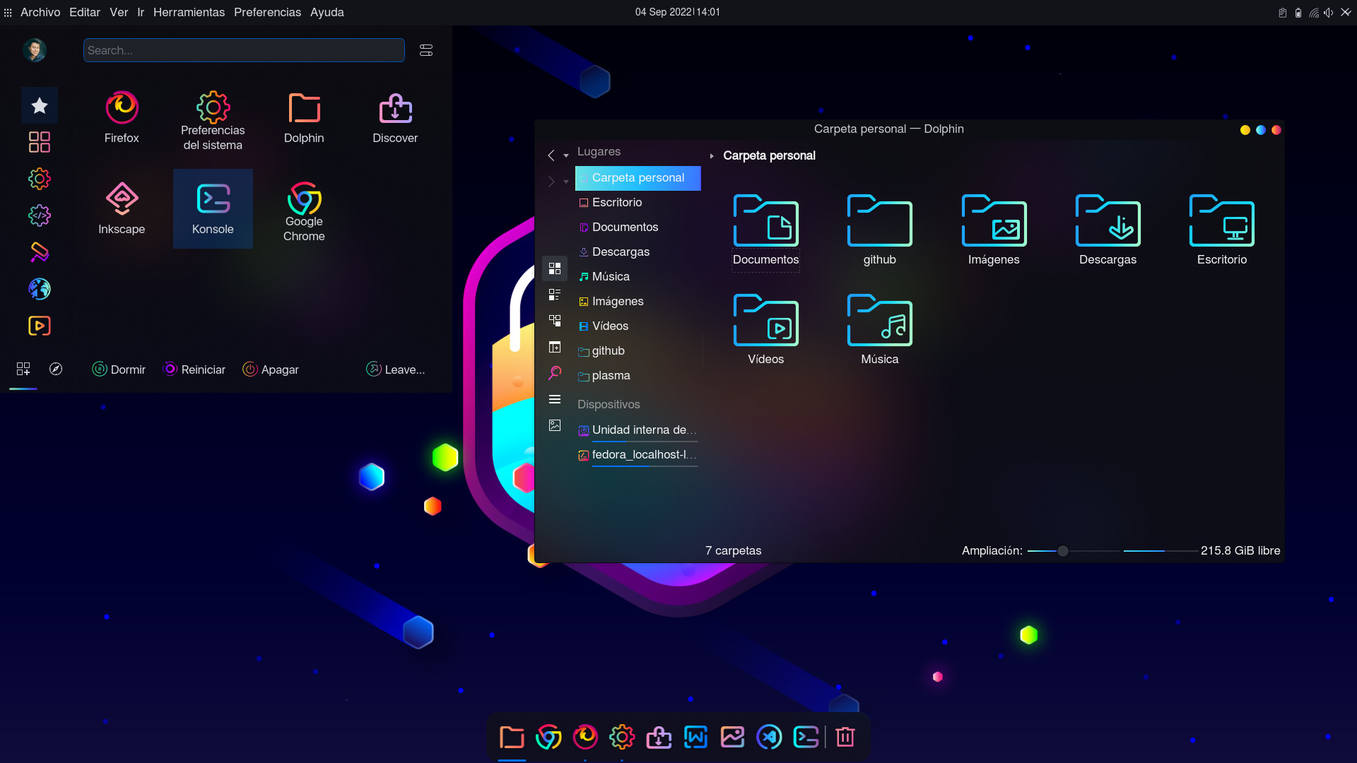Launch Inkscape from the application launcher

pyautogui.click(x=122, y=208)
